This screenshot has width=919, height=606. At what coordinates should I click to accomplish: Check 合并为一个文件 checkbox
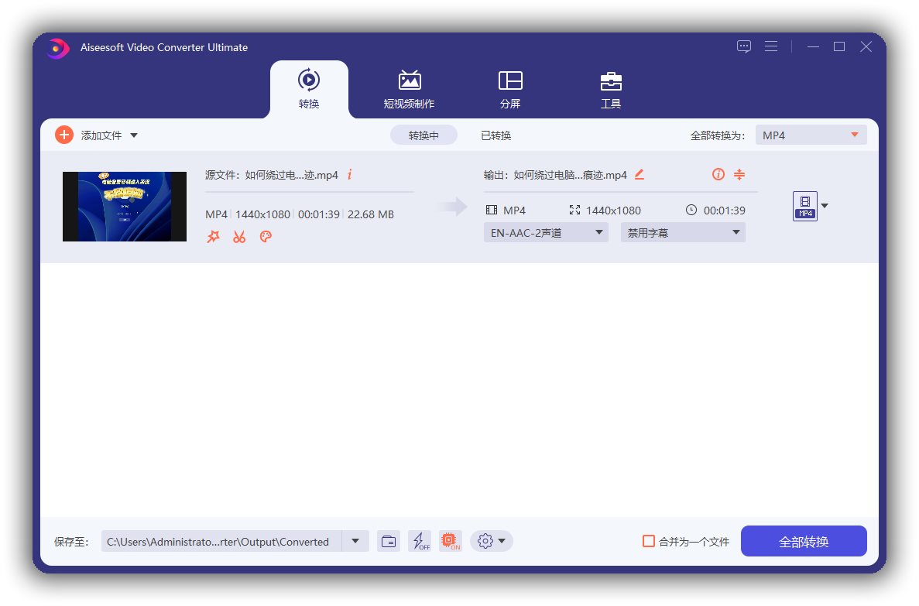(648, 541)
